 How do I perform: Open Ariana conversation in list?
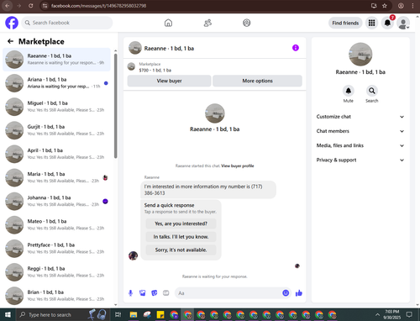pyautogui.click(x=56, y=83)
